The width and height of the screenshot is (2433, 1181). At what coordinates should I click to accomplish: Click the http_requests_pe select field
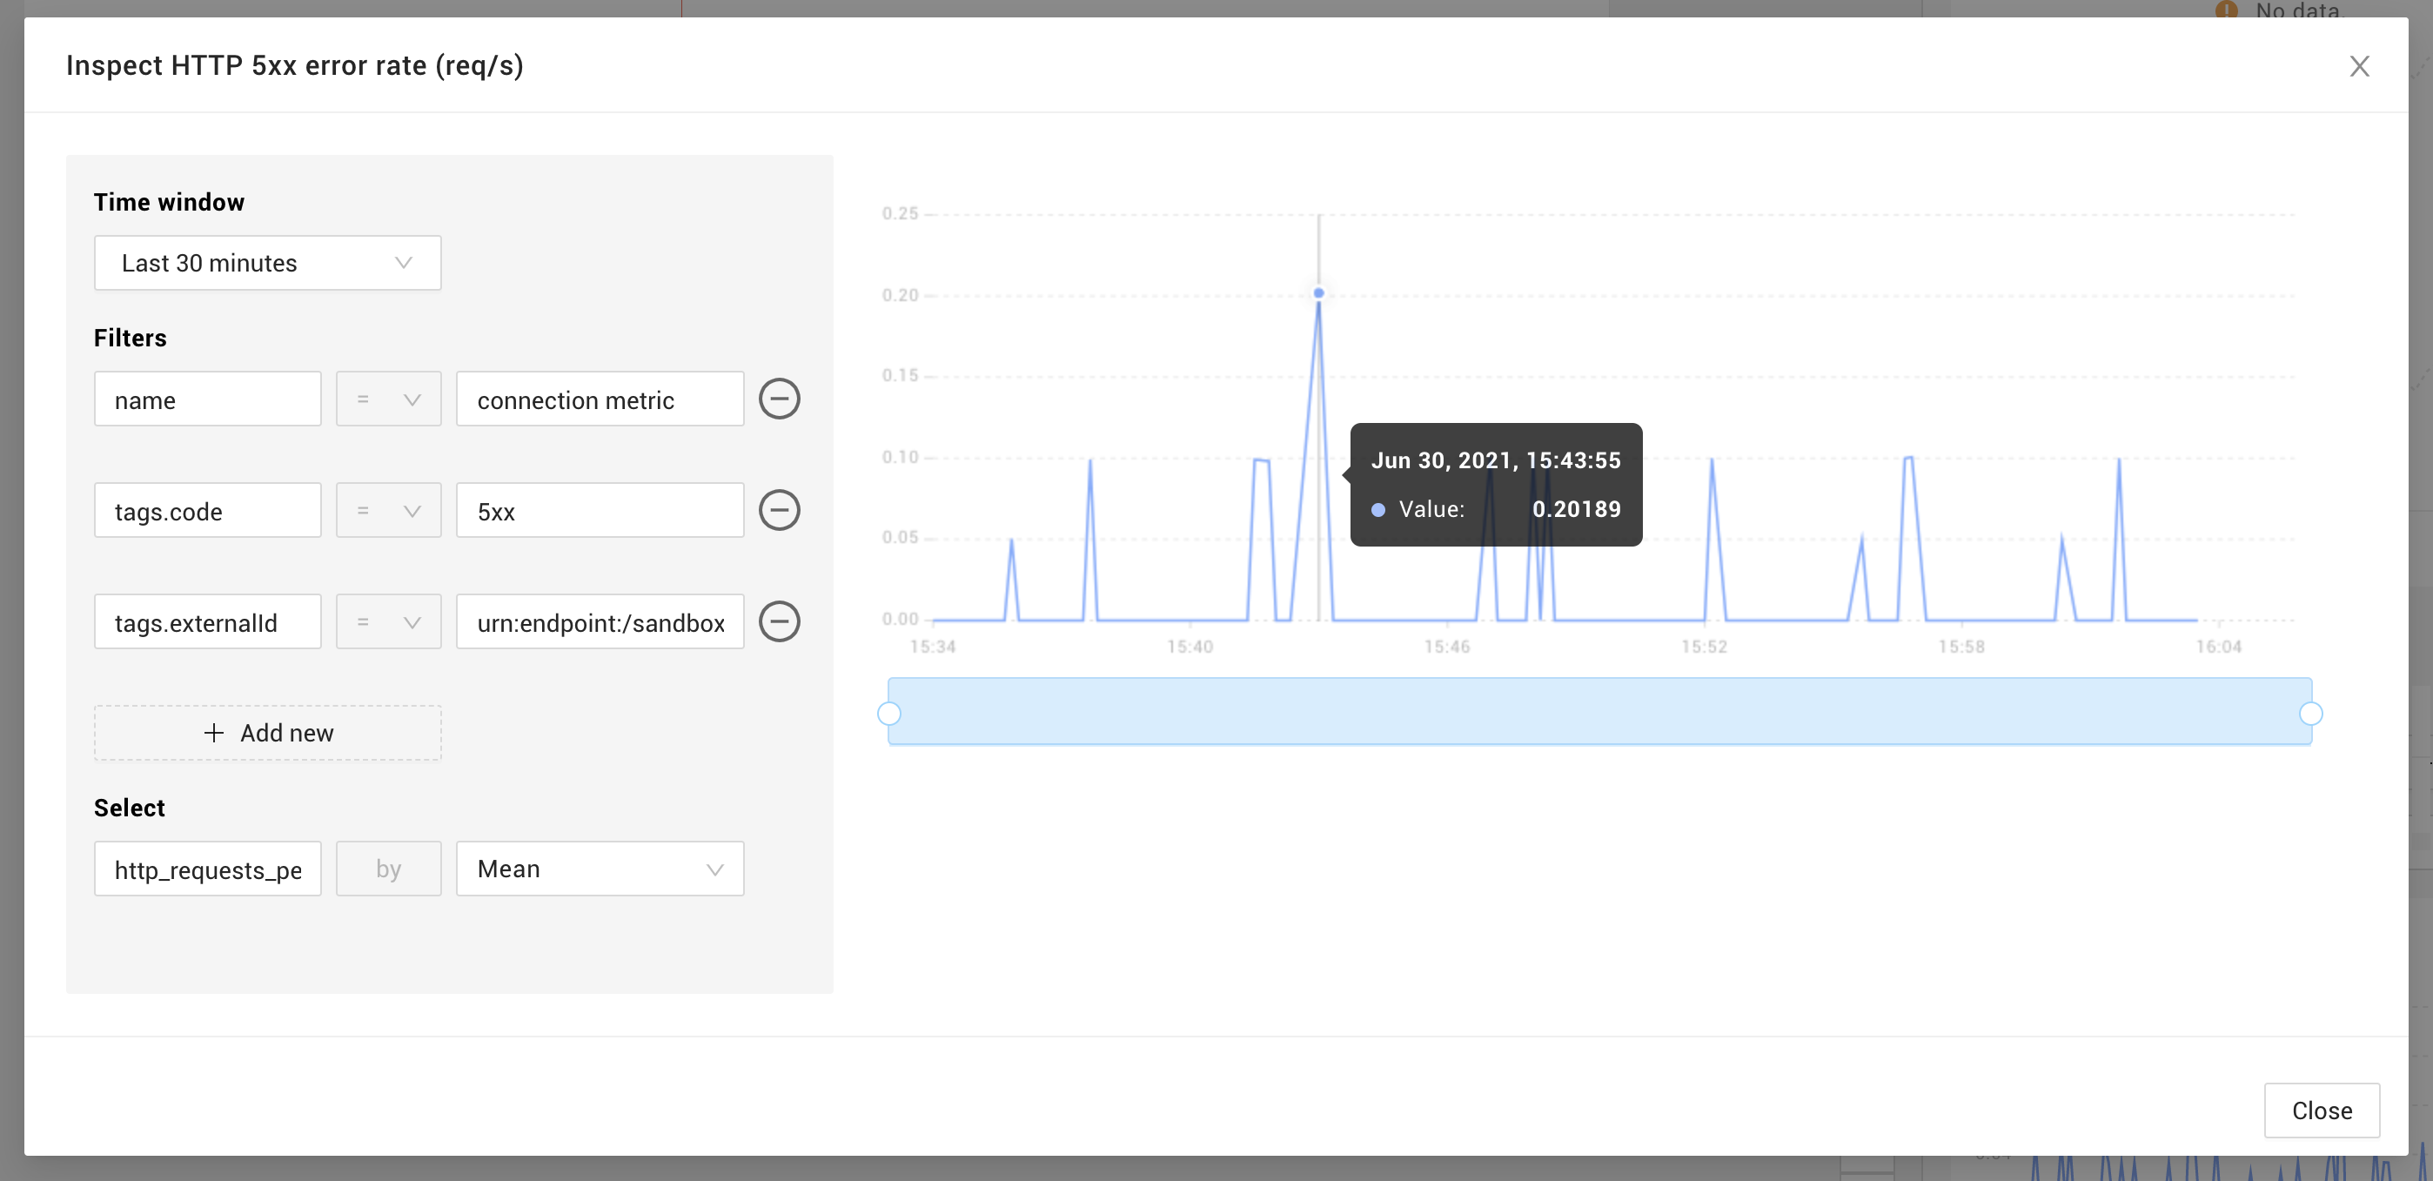point(208,869)
